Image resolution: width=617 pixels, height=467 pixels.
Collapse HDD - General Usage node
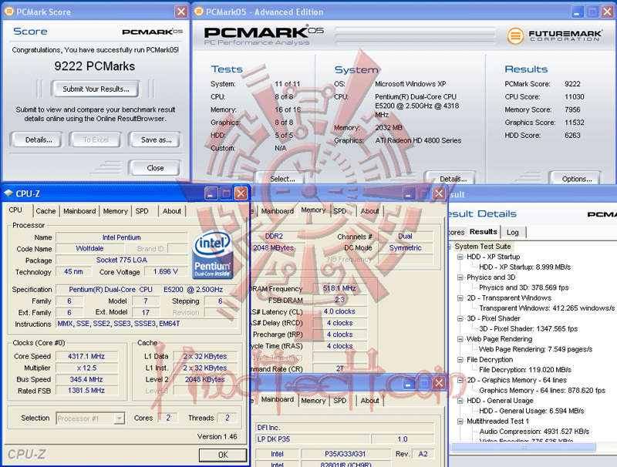coord(460,401)
